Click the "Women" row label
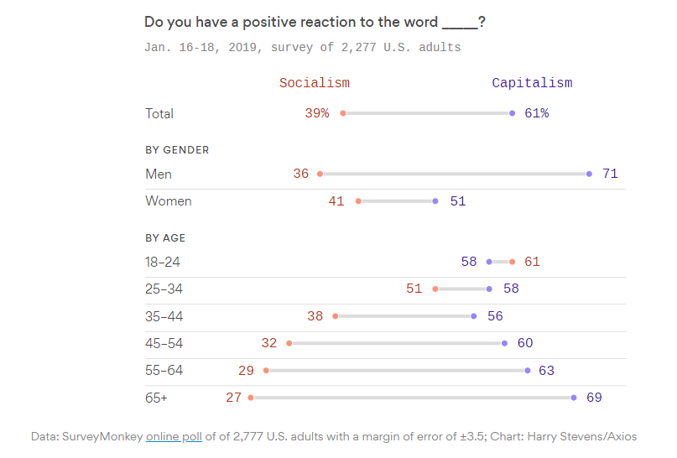 (169, 201)
